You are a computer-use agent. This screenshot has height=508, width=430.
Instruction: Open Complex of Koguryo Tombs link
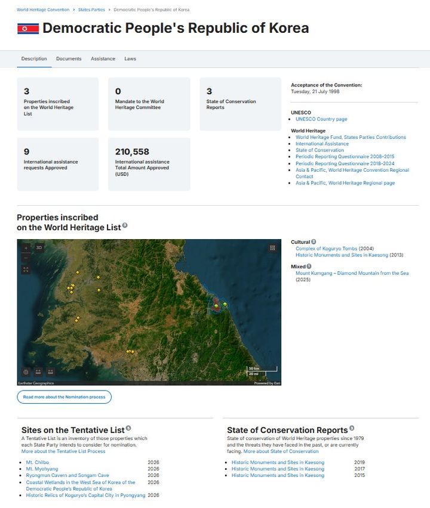tap(326, 249)
